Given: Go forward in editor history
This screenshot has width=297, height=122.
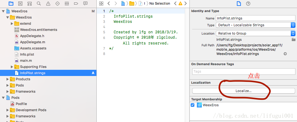Looking at the screenshot, I should (x=116, y=3).
